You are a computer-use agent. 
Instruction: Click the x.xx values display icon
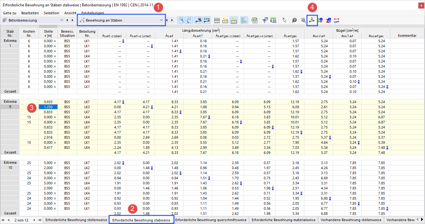(x=207, y=20)
